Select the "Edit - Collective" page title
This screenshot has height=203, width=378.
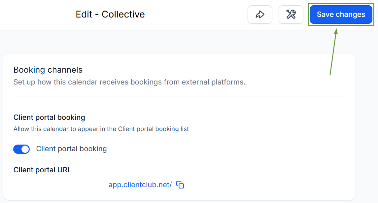point(110,14)
